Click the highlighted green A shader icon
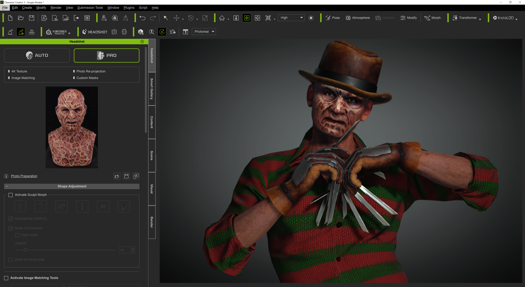525x287 pixels. point(162,32)
